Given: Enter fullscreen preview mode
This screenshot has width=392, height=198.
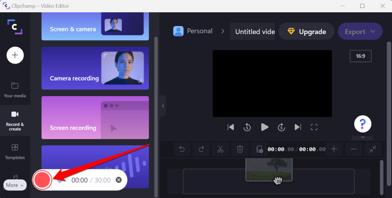Looking at the screenshot, I should [x=314, y=127].
